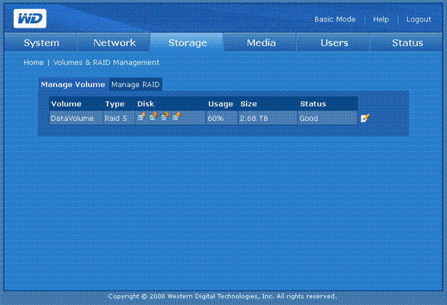Click the Raid 5 type cell
Screen dimensions: 447x305
(119, 118)
